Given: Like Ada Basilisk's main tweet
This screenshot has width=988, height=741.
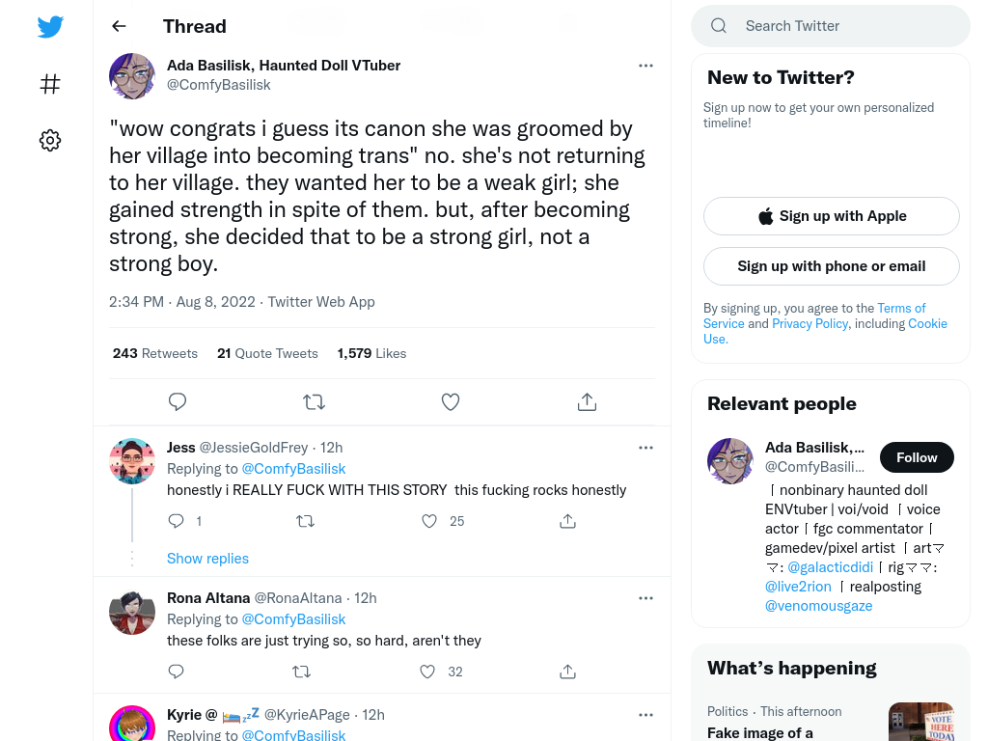Looking at the screenshot, I should [451, 401].
